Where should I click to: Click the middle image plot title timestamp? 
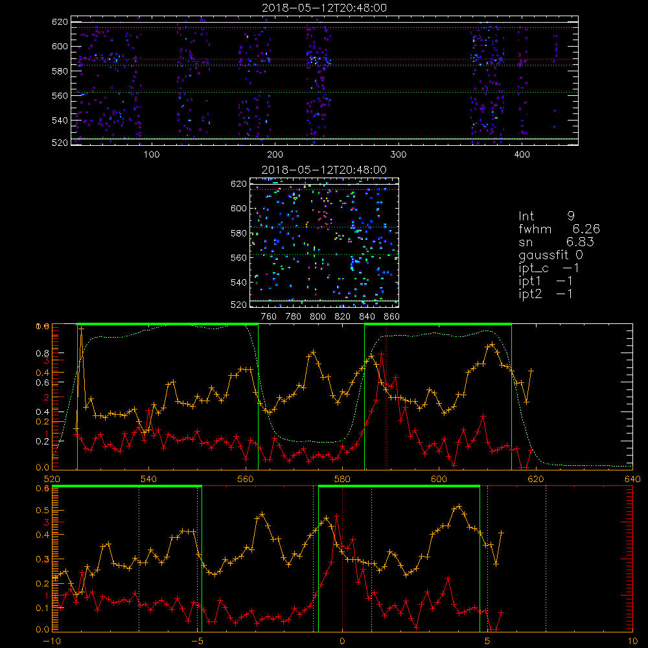click(324, 170)
